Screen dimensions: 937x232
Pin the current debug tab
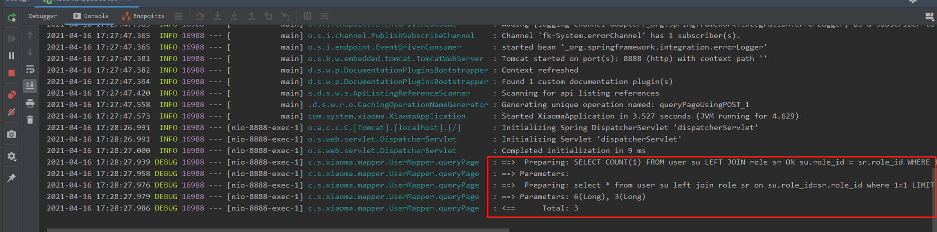pyautogui.click(x=12, y=178)
